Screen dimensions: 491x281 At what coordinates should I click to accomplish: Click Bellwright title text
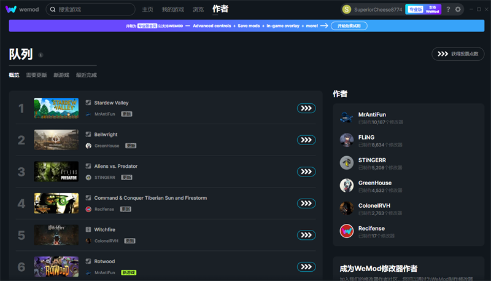106,135
